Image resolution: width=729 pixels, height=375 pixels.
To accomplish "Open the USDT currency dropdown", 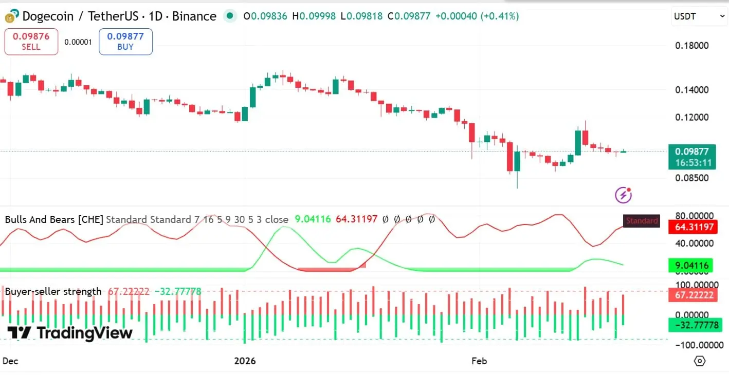I will 699,16.
